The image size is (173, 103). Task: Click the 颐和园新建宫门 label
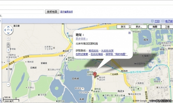point(97,90)
